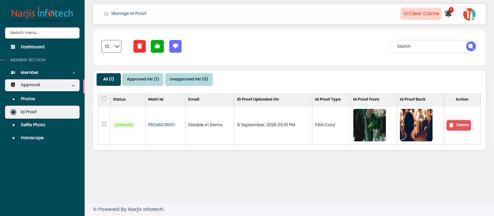
Task: Click the Member section people icon
Action: tap(13, 72)
